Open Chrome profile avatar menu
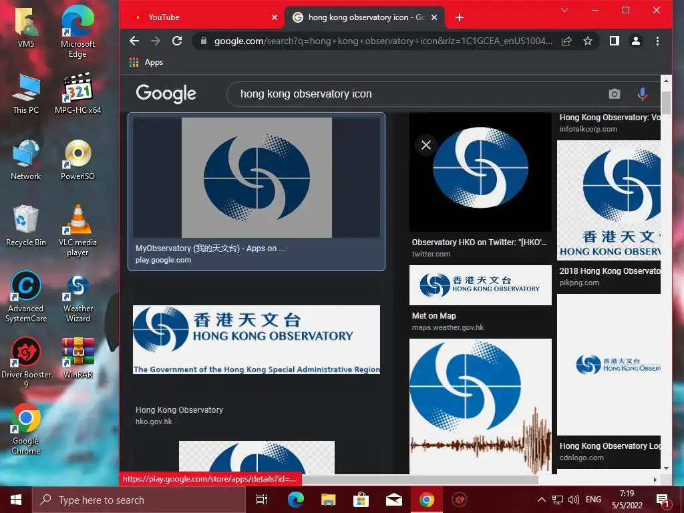 click(636, 41)
